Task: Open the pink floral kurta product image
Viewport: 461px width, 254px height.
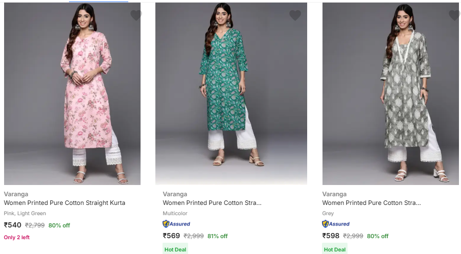Action: coord(72,95)
